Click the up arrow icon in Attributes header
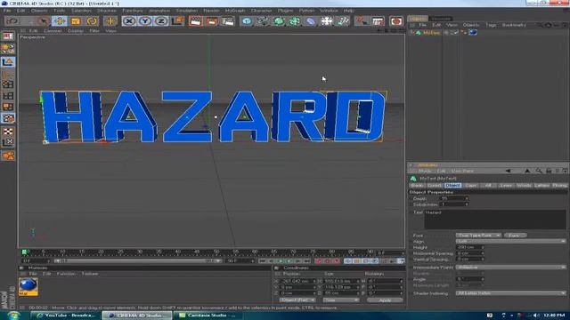 527,171
